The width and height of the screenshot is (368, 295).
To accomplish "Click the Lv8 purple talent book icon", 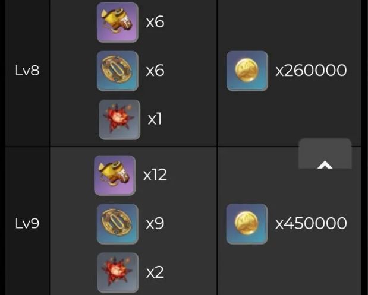I will [117, 23].
